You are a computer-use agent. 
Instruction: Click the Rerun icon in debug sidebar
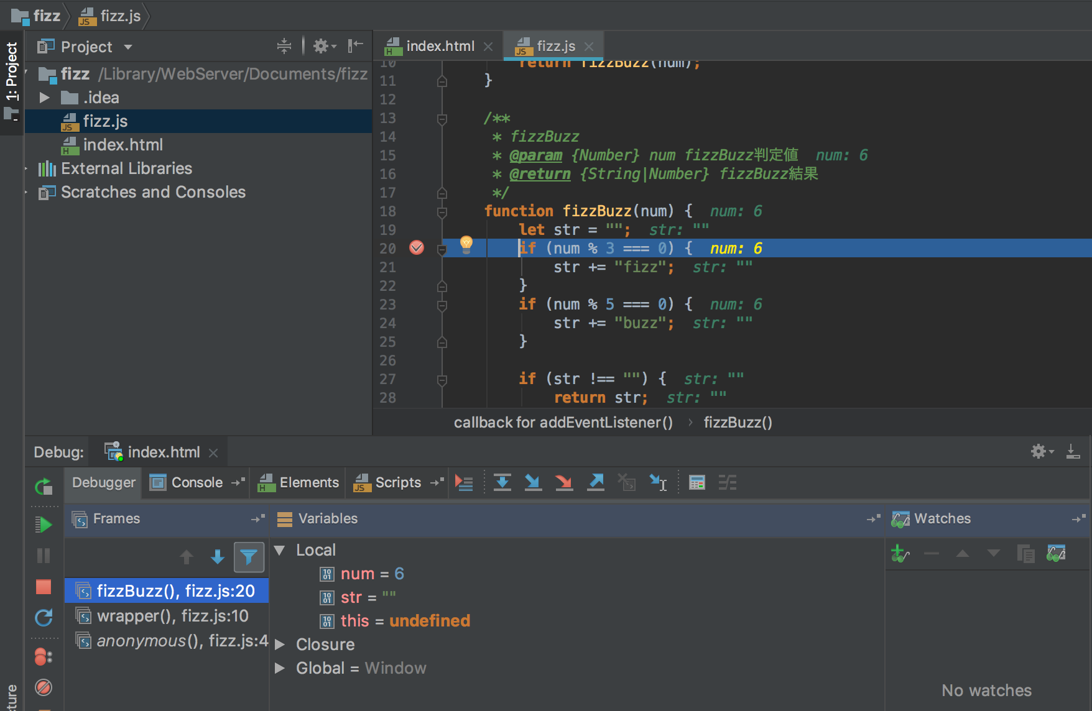(44, 487)
